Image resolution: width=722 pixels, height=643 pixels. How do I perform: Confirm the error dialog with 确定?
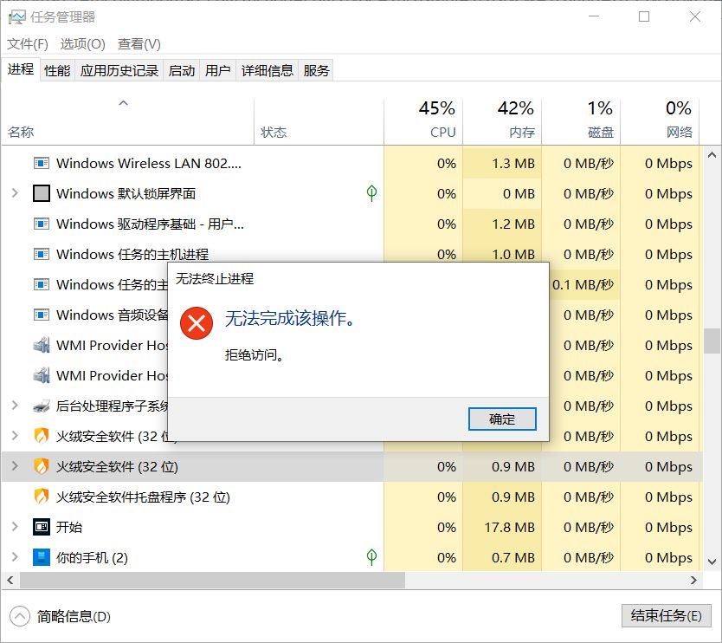coord(502,419)
